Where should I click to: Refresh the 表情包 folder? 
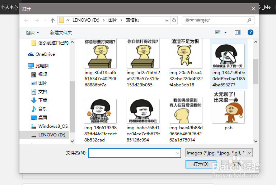[x=174, y=21]
